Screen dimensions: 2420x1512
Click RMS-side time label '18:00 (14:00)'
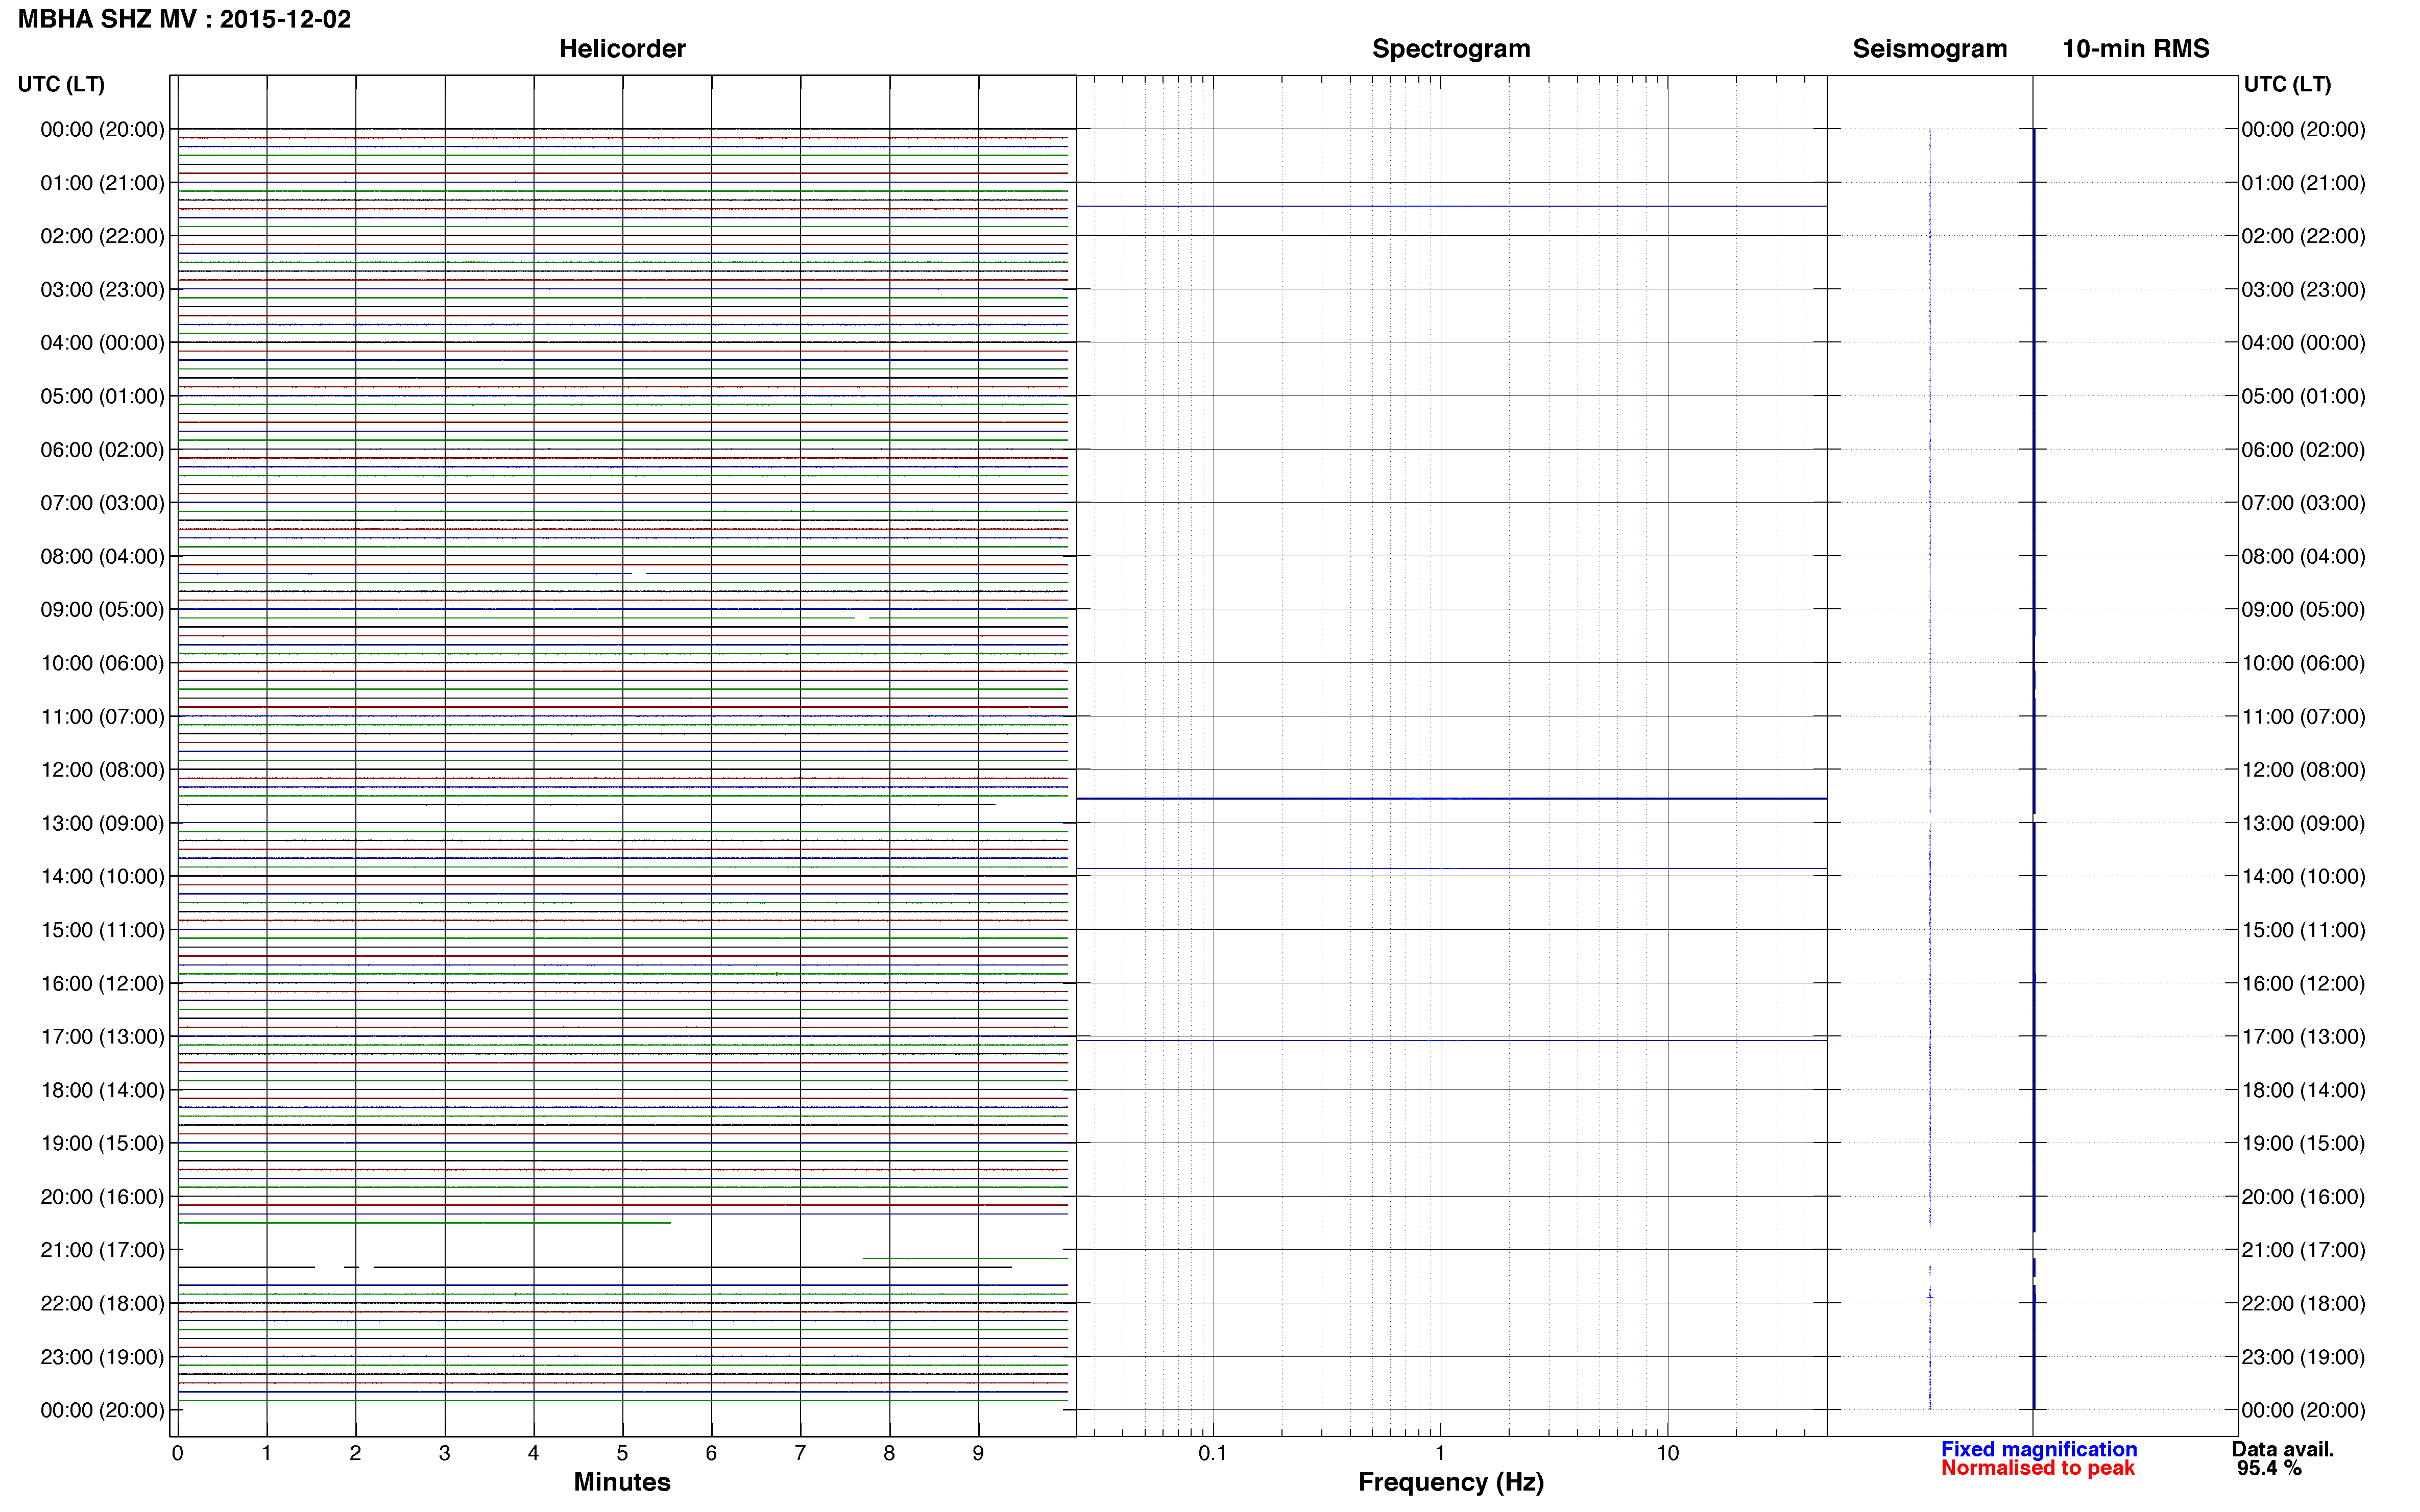click(x=2303, y=1090)
